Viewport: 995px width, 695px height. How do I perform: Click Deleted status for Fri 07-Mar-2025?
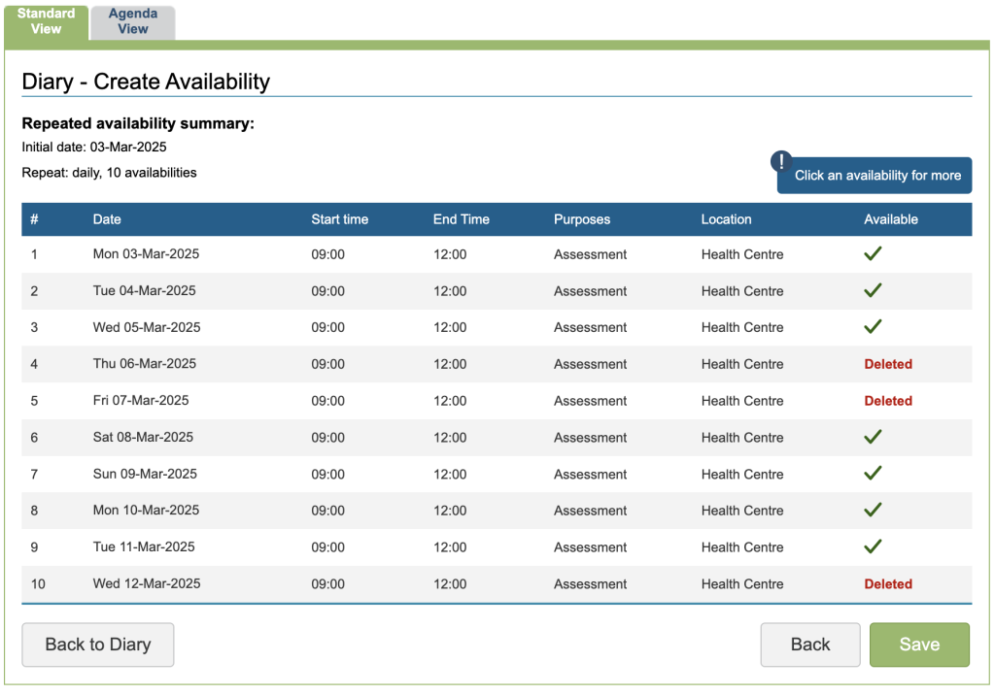click(x=888, y=401)
